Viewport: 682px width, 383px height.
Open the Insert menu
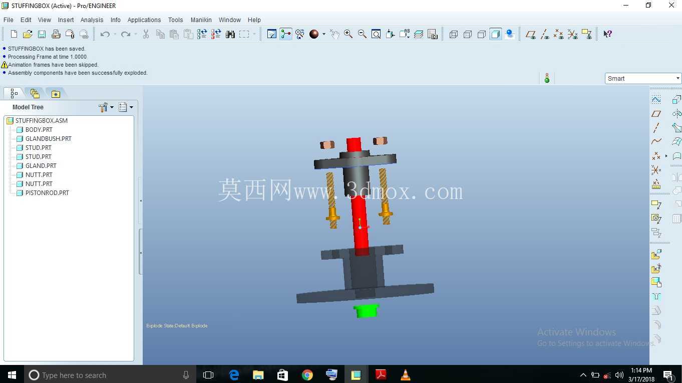pyautogui.click(x=66, y=20)
